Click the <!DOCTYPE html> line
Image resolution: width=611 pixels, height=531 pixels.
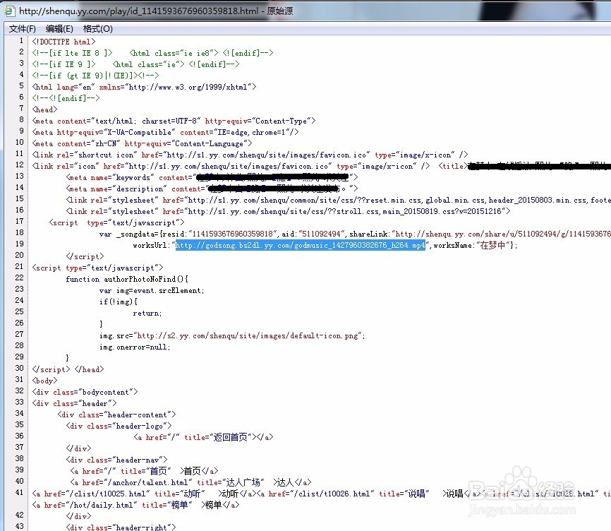coord(64,42)
